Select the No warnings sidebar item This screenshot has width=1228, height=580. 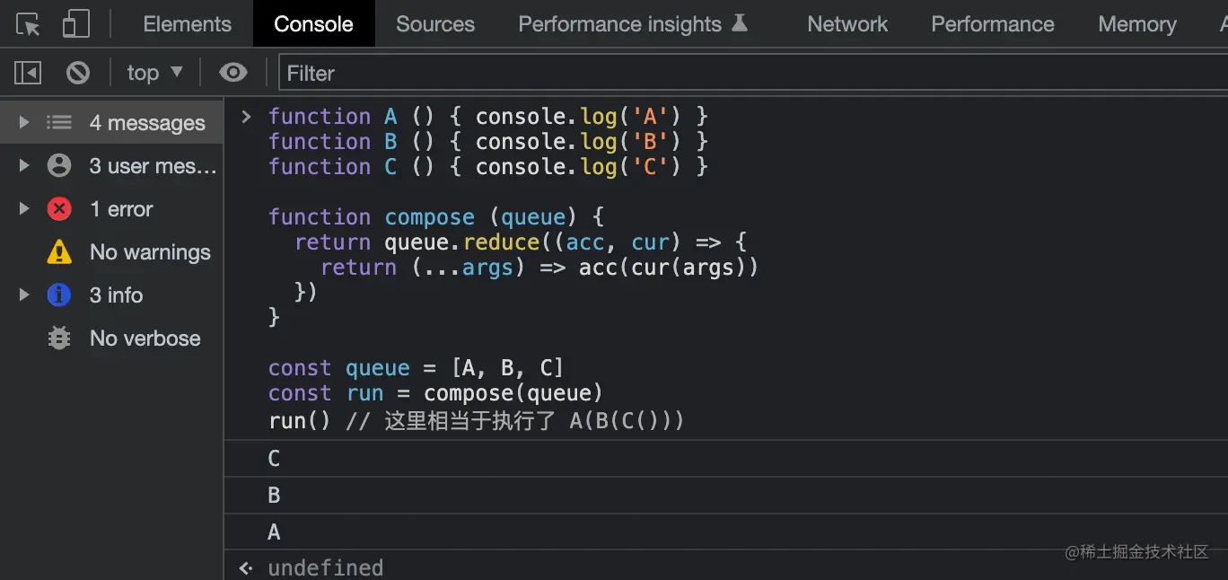click(x=150, y=252)
